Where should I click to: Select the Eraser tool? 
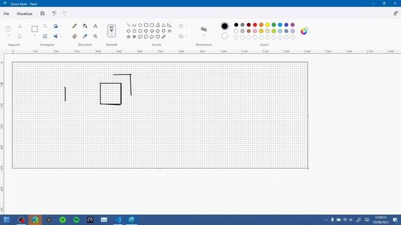75,36
